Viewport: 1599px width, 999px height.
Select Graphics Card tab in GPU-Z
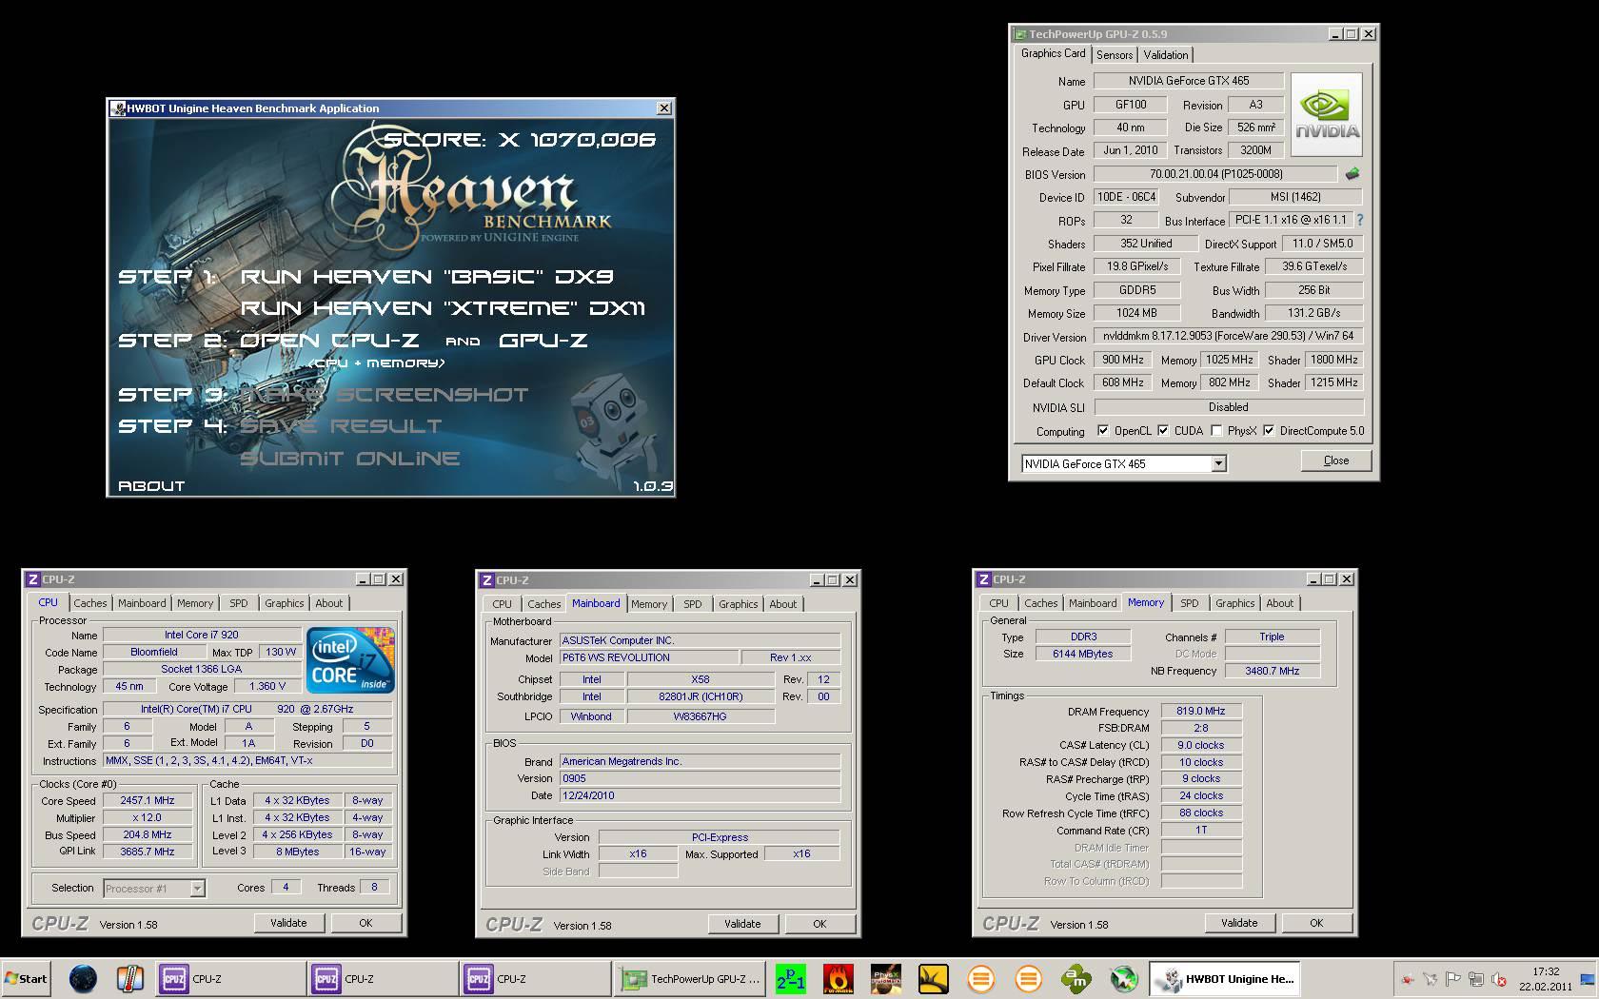point(1053,53)
